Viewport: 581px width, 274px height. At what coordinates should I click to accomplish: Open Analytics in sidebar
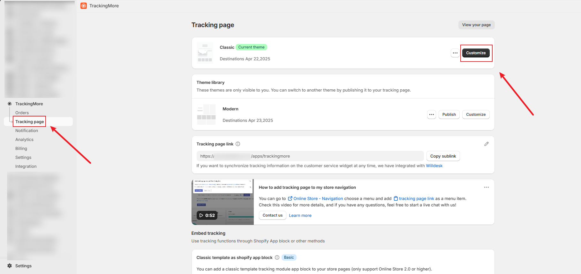[24, 139]
